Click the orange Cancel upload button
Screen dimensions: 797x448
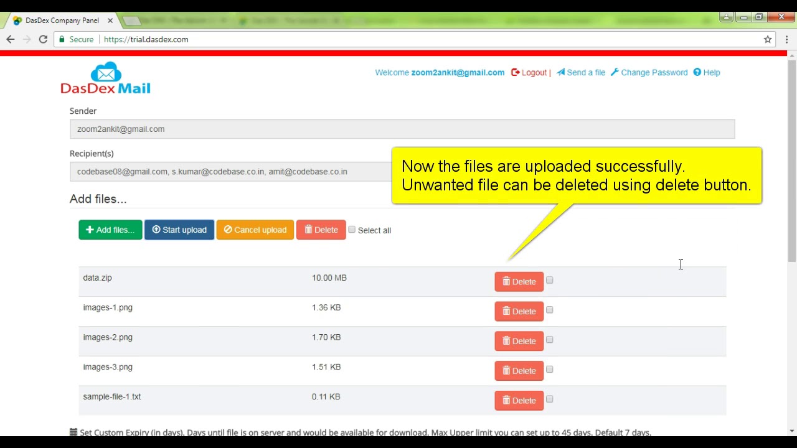[x=255, y=230]
